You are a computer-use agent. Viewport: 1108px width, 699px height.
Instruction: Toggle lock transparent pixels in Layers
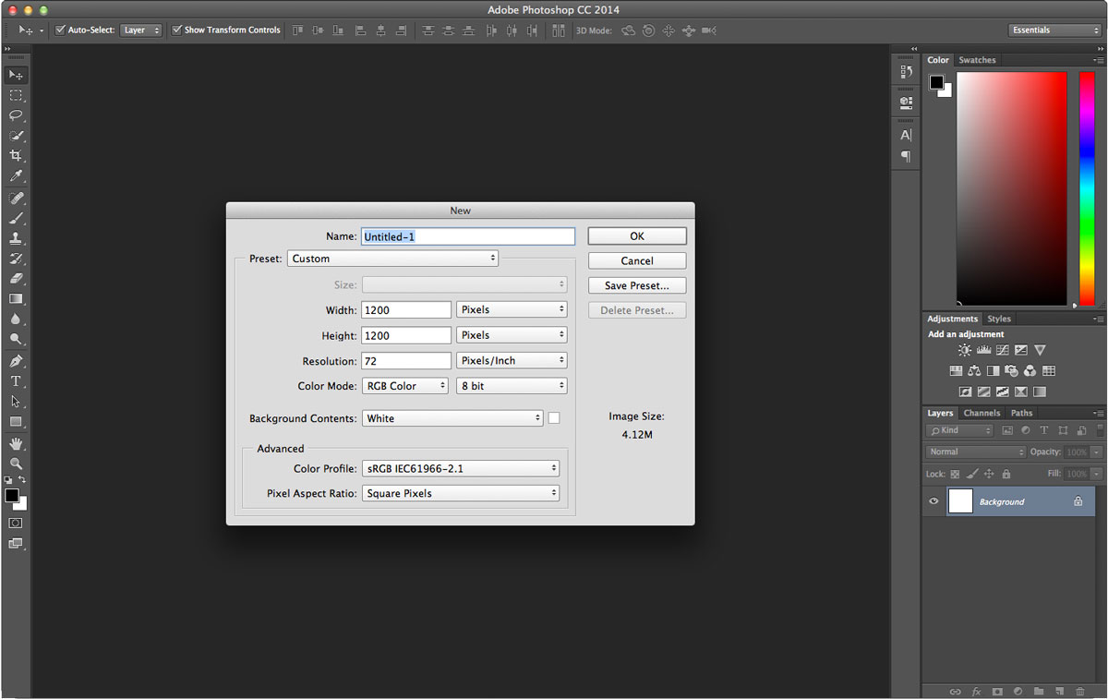tap(955, 474)
